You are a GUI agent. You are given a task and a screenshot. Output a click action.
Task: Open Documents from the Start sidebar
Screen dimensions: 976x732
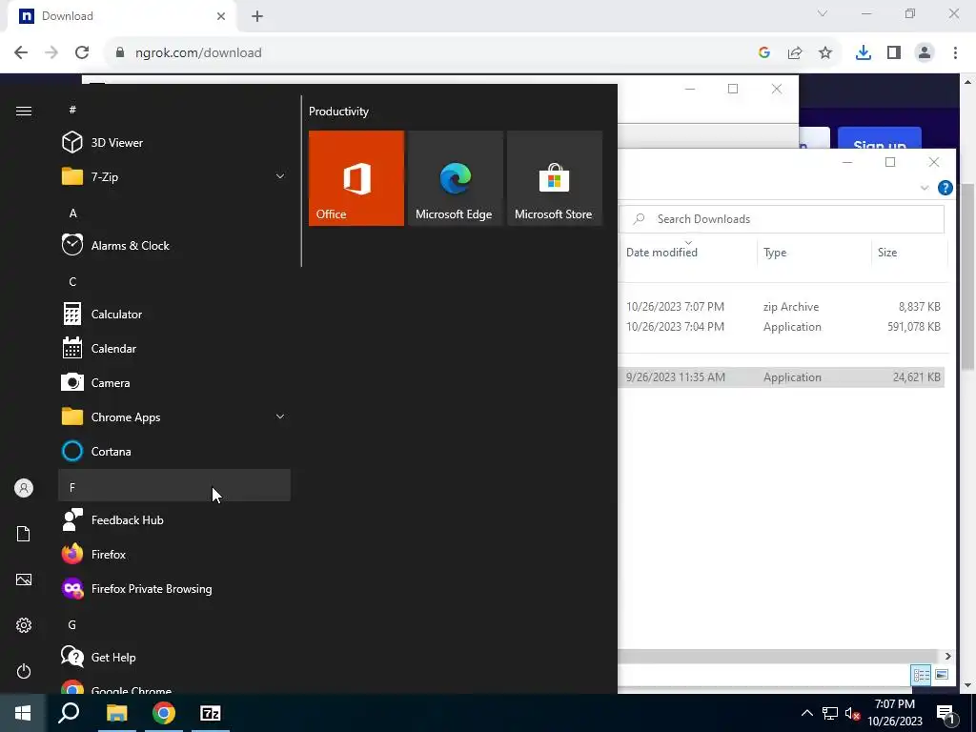pyautogui.click(x=24, y=534)
